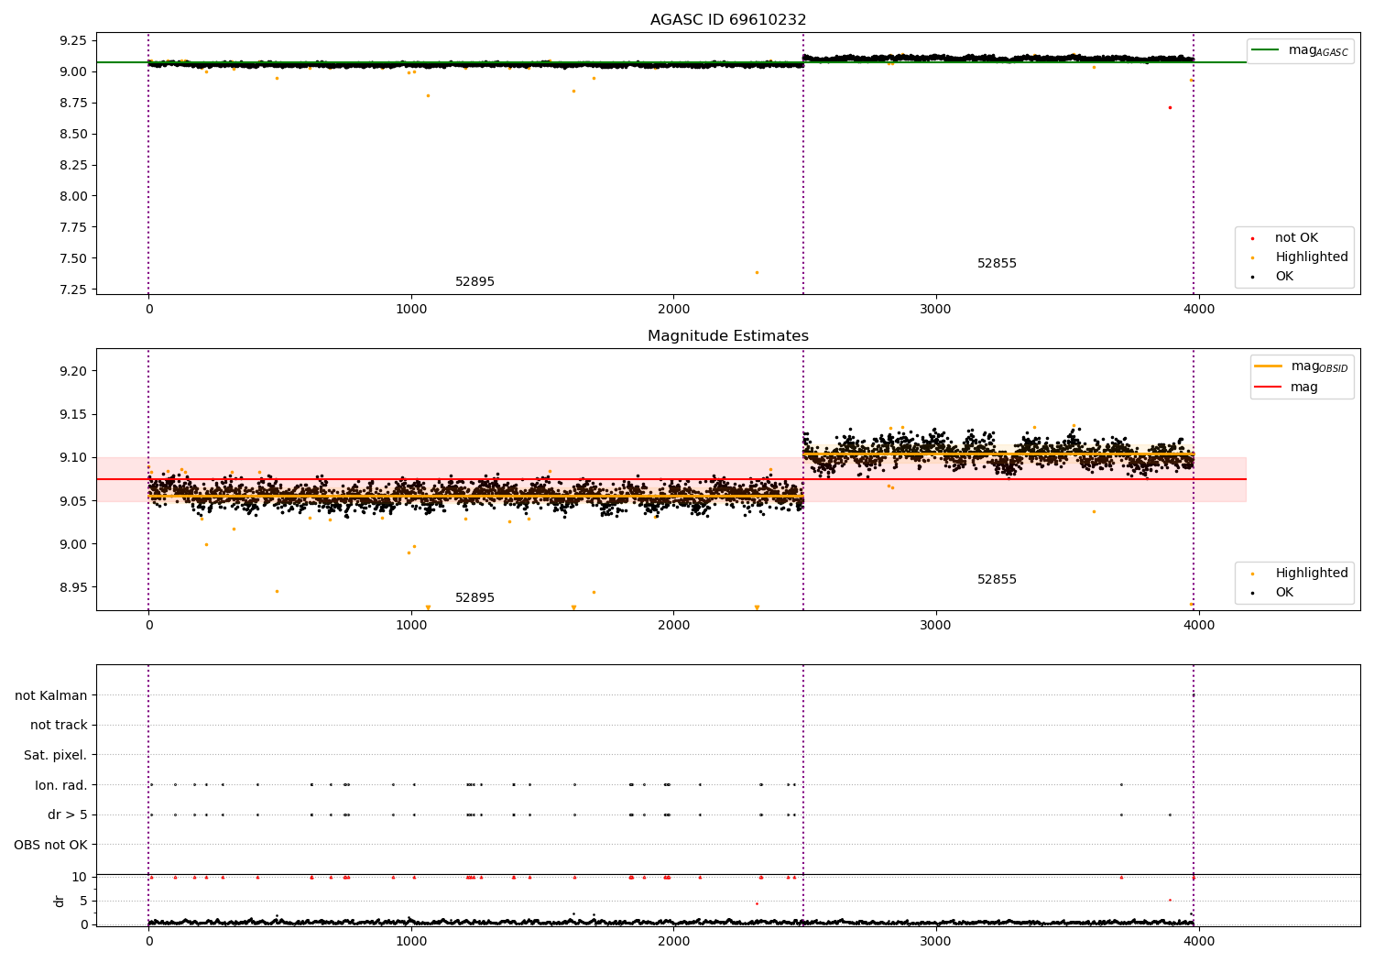The width and height of the screenshot is (1374, 962).
Task: Click the plot title 'AGASC ID 69610232'
Action: click(x=728, y=20)
